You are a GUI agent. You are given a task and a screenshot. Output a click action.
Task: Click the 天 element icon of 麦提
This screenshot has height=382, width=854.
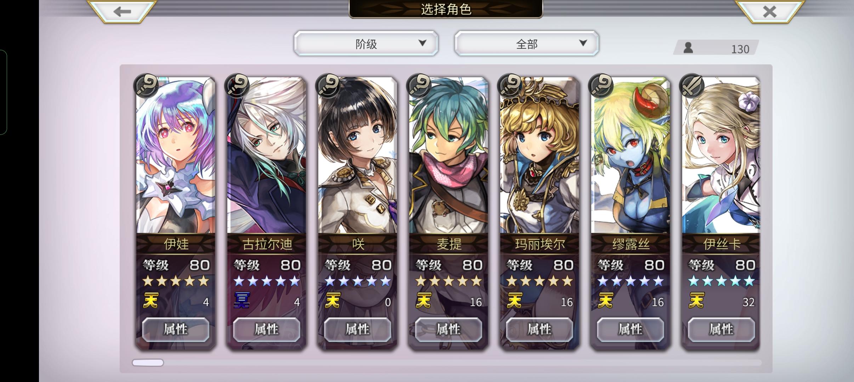[x=423, y=301]
